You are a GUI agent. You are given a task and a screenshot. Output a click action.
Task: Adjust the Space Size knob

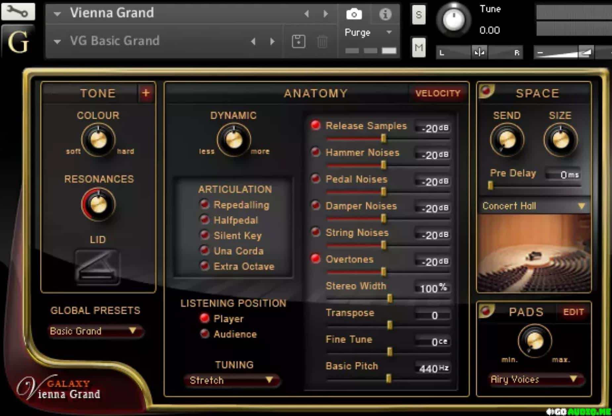pyautogui.click(x=561, y=140)
